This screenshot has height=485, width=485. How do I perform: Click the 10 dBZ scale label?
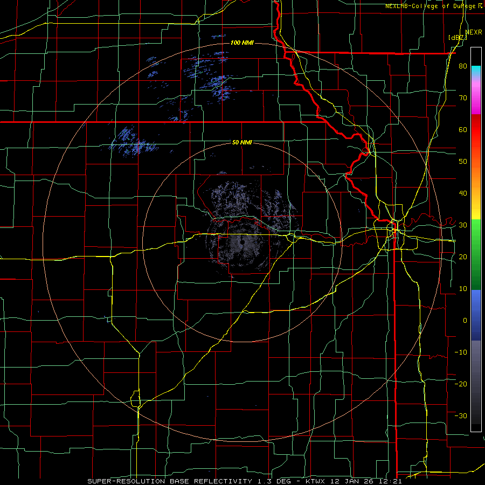tap(463, 289)
